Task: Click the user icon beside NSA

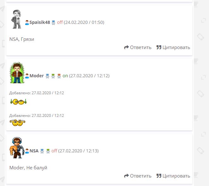Action: tap(27, 151)
